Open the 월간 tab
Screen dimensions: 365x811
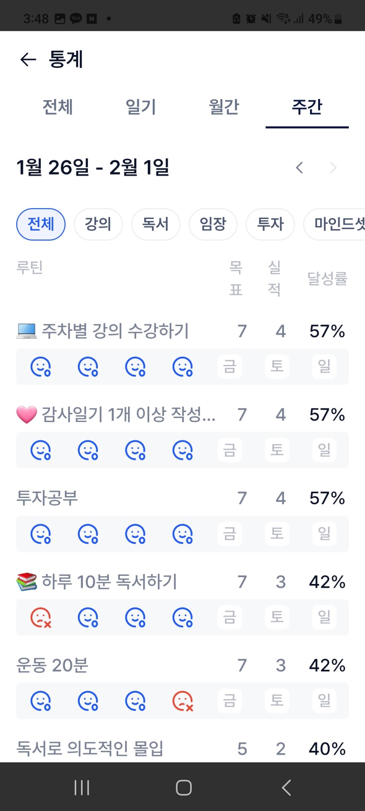(x=224, y=107)
